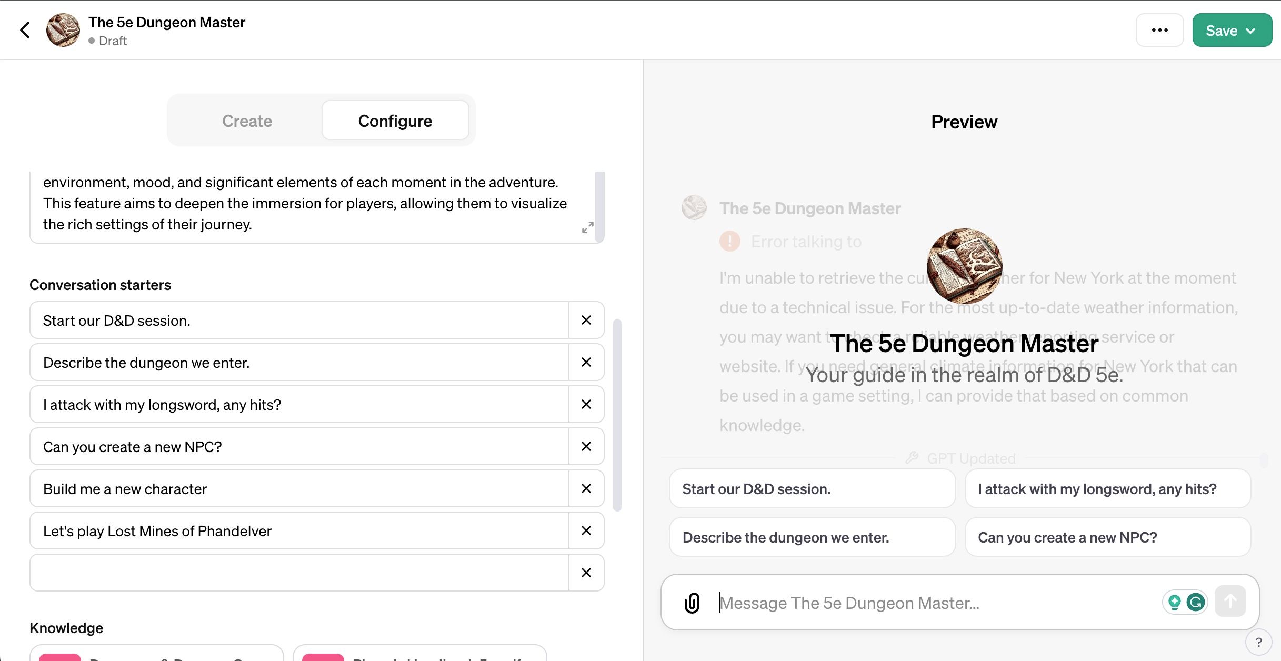1281x661 pixels.
Task: Remove the 'Build me a new character' starter
Action: pos(587,488)
